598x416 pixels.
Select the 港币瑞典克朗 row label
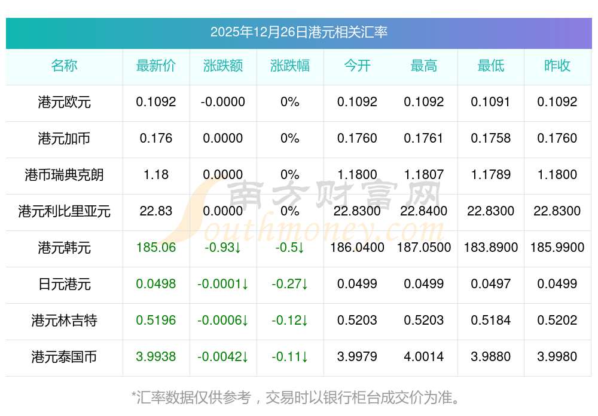pyautogui.click(x=64, y=175)
